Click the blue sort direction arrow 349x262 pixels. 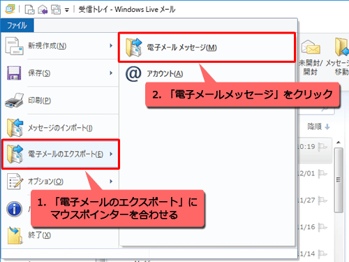tap(327, 127)
